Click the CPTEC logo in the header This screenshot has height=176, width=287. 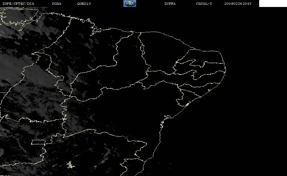point(129,3)
